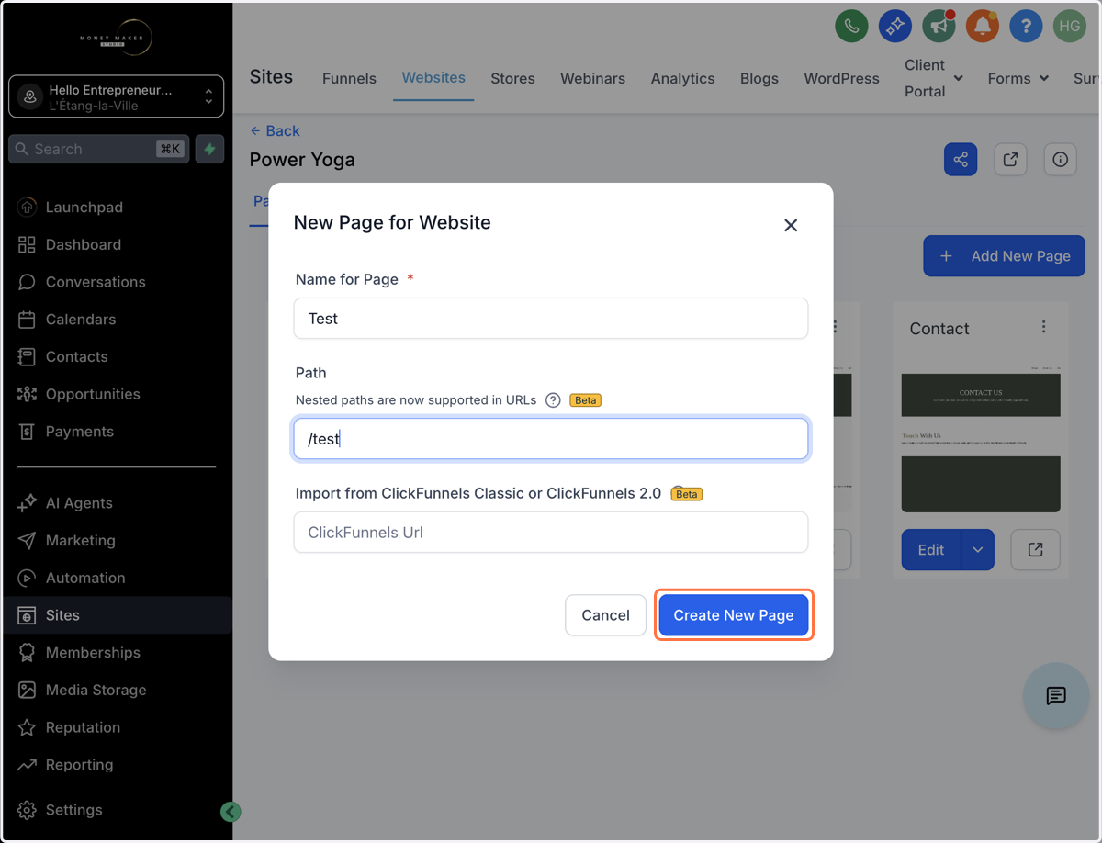Expand the Hello Entrepreneur account switcher

pyautogui.click(x=116, y=96)
